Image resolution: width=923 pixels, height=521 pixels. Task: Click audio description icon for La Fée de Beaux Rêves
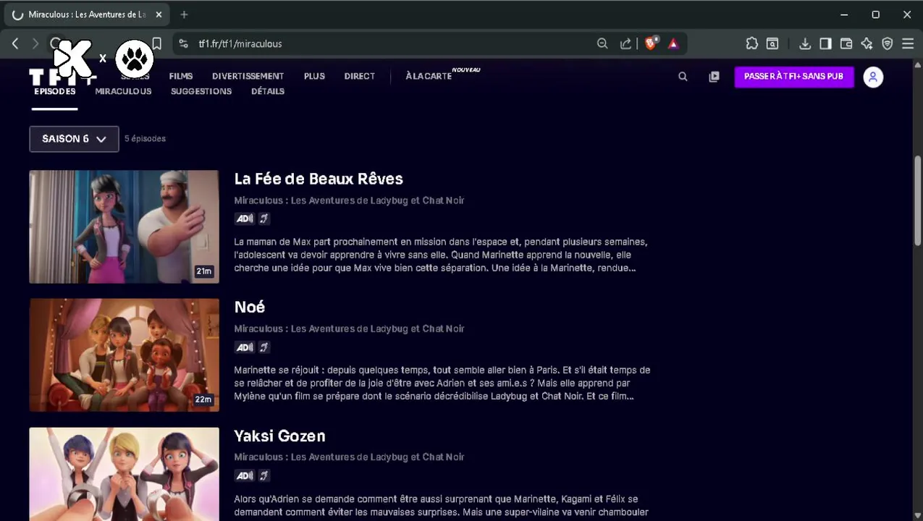point(245,219)
